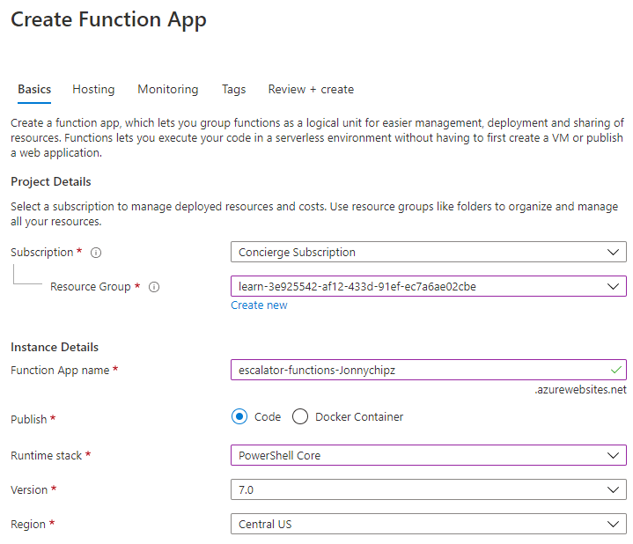Click the green checkmark in Function App name
This screenshot has height=544, width=633.
[x=615, y=370]
